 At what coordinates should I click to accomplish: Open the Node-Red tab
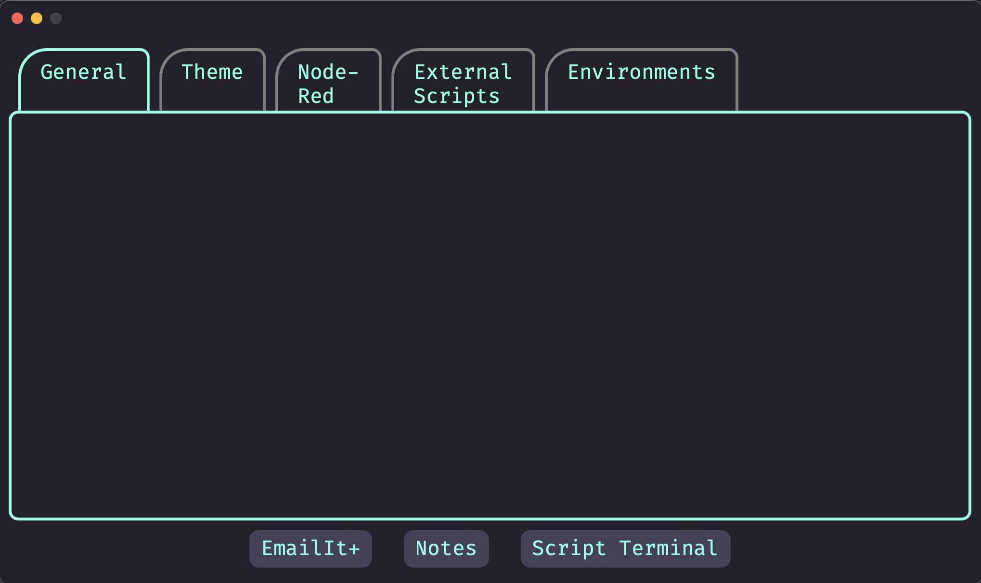pyautogui.click(x=328, y=80)
